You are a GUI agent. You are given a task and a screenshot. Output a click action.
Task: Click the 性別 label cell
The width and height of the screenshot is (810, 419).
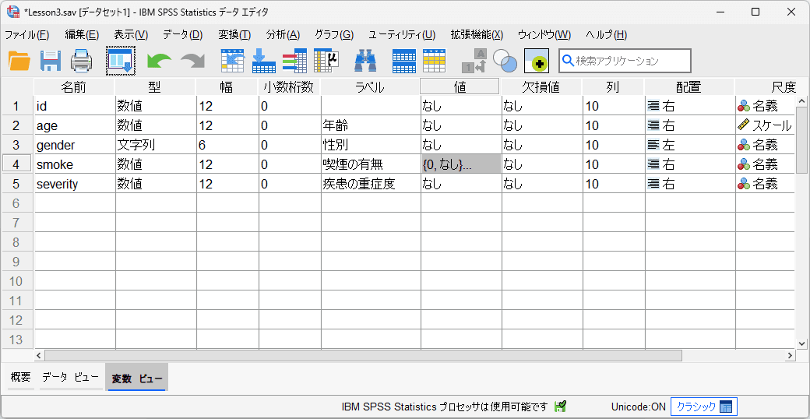371,145
